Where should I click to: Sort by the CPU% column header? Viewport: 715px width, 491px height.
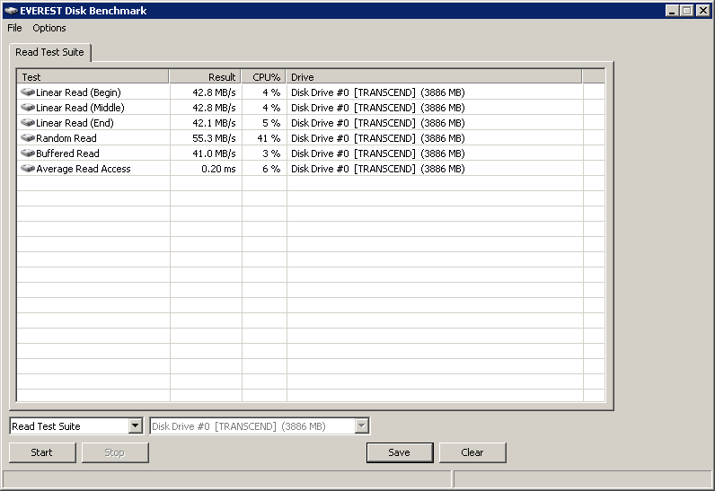point(263,77)
